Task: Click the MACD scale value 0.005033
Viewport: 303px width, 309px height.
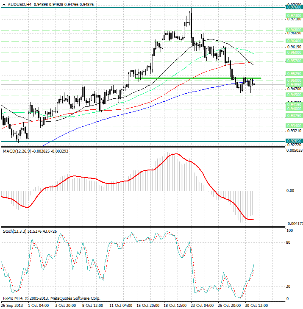Action: 295,150
